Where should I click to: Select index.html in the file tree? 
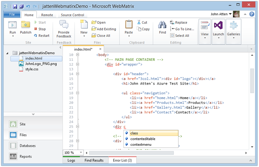pos(36,58)
